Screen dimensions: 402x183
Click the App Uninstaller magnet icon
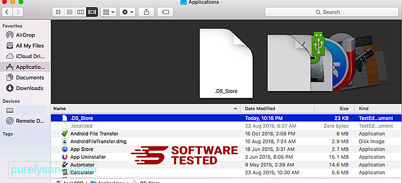click(65, 157)
